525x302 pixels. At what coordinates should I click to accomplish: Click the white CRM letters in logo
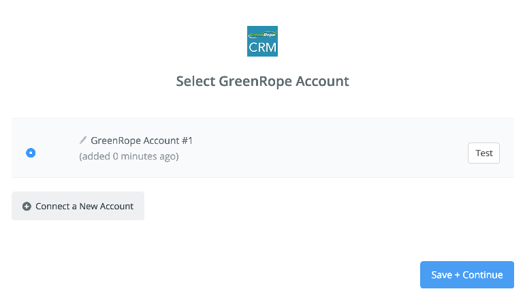(263, 48)
